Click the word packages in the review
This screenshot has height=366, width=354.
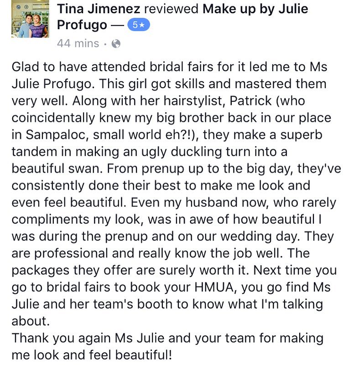40,270
